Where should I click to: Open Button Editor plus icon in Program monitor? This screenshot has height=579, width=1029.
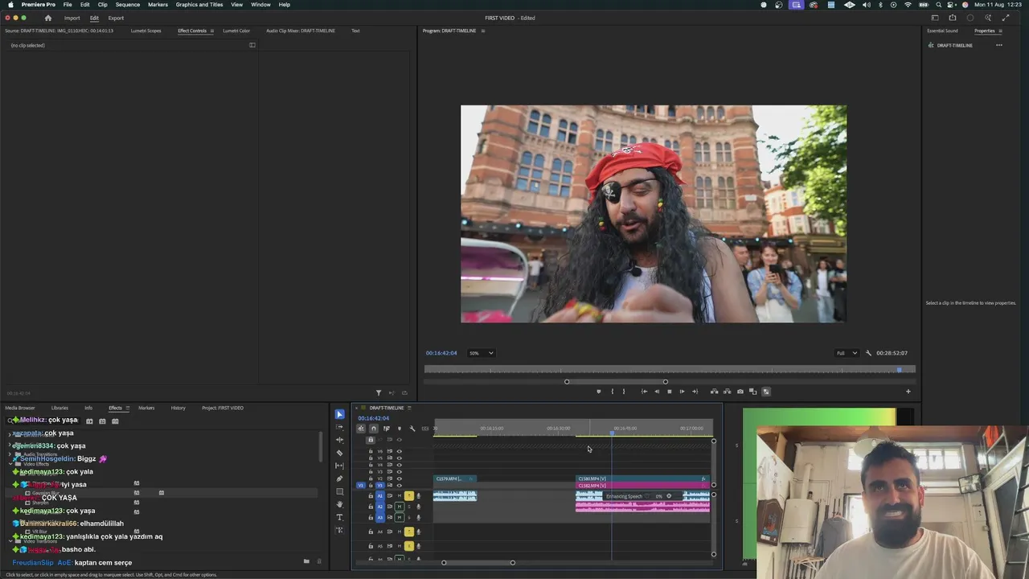coord(908,392)
